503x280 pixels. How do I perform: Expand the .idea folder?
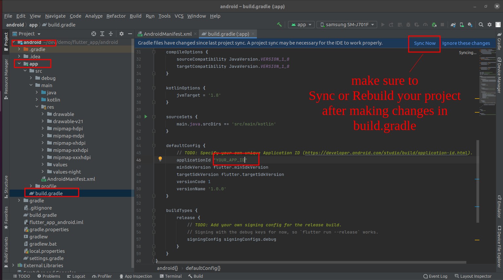[x=19, y=56]
